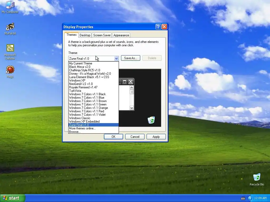The image size is (270, 202).
Task: Pick the Windows XP Embedded theme
Action: [x=94, y=122]
